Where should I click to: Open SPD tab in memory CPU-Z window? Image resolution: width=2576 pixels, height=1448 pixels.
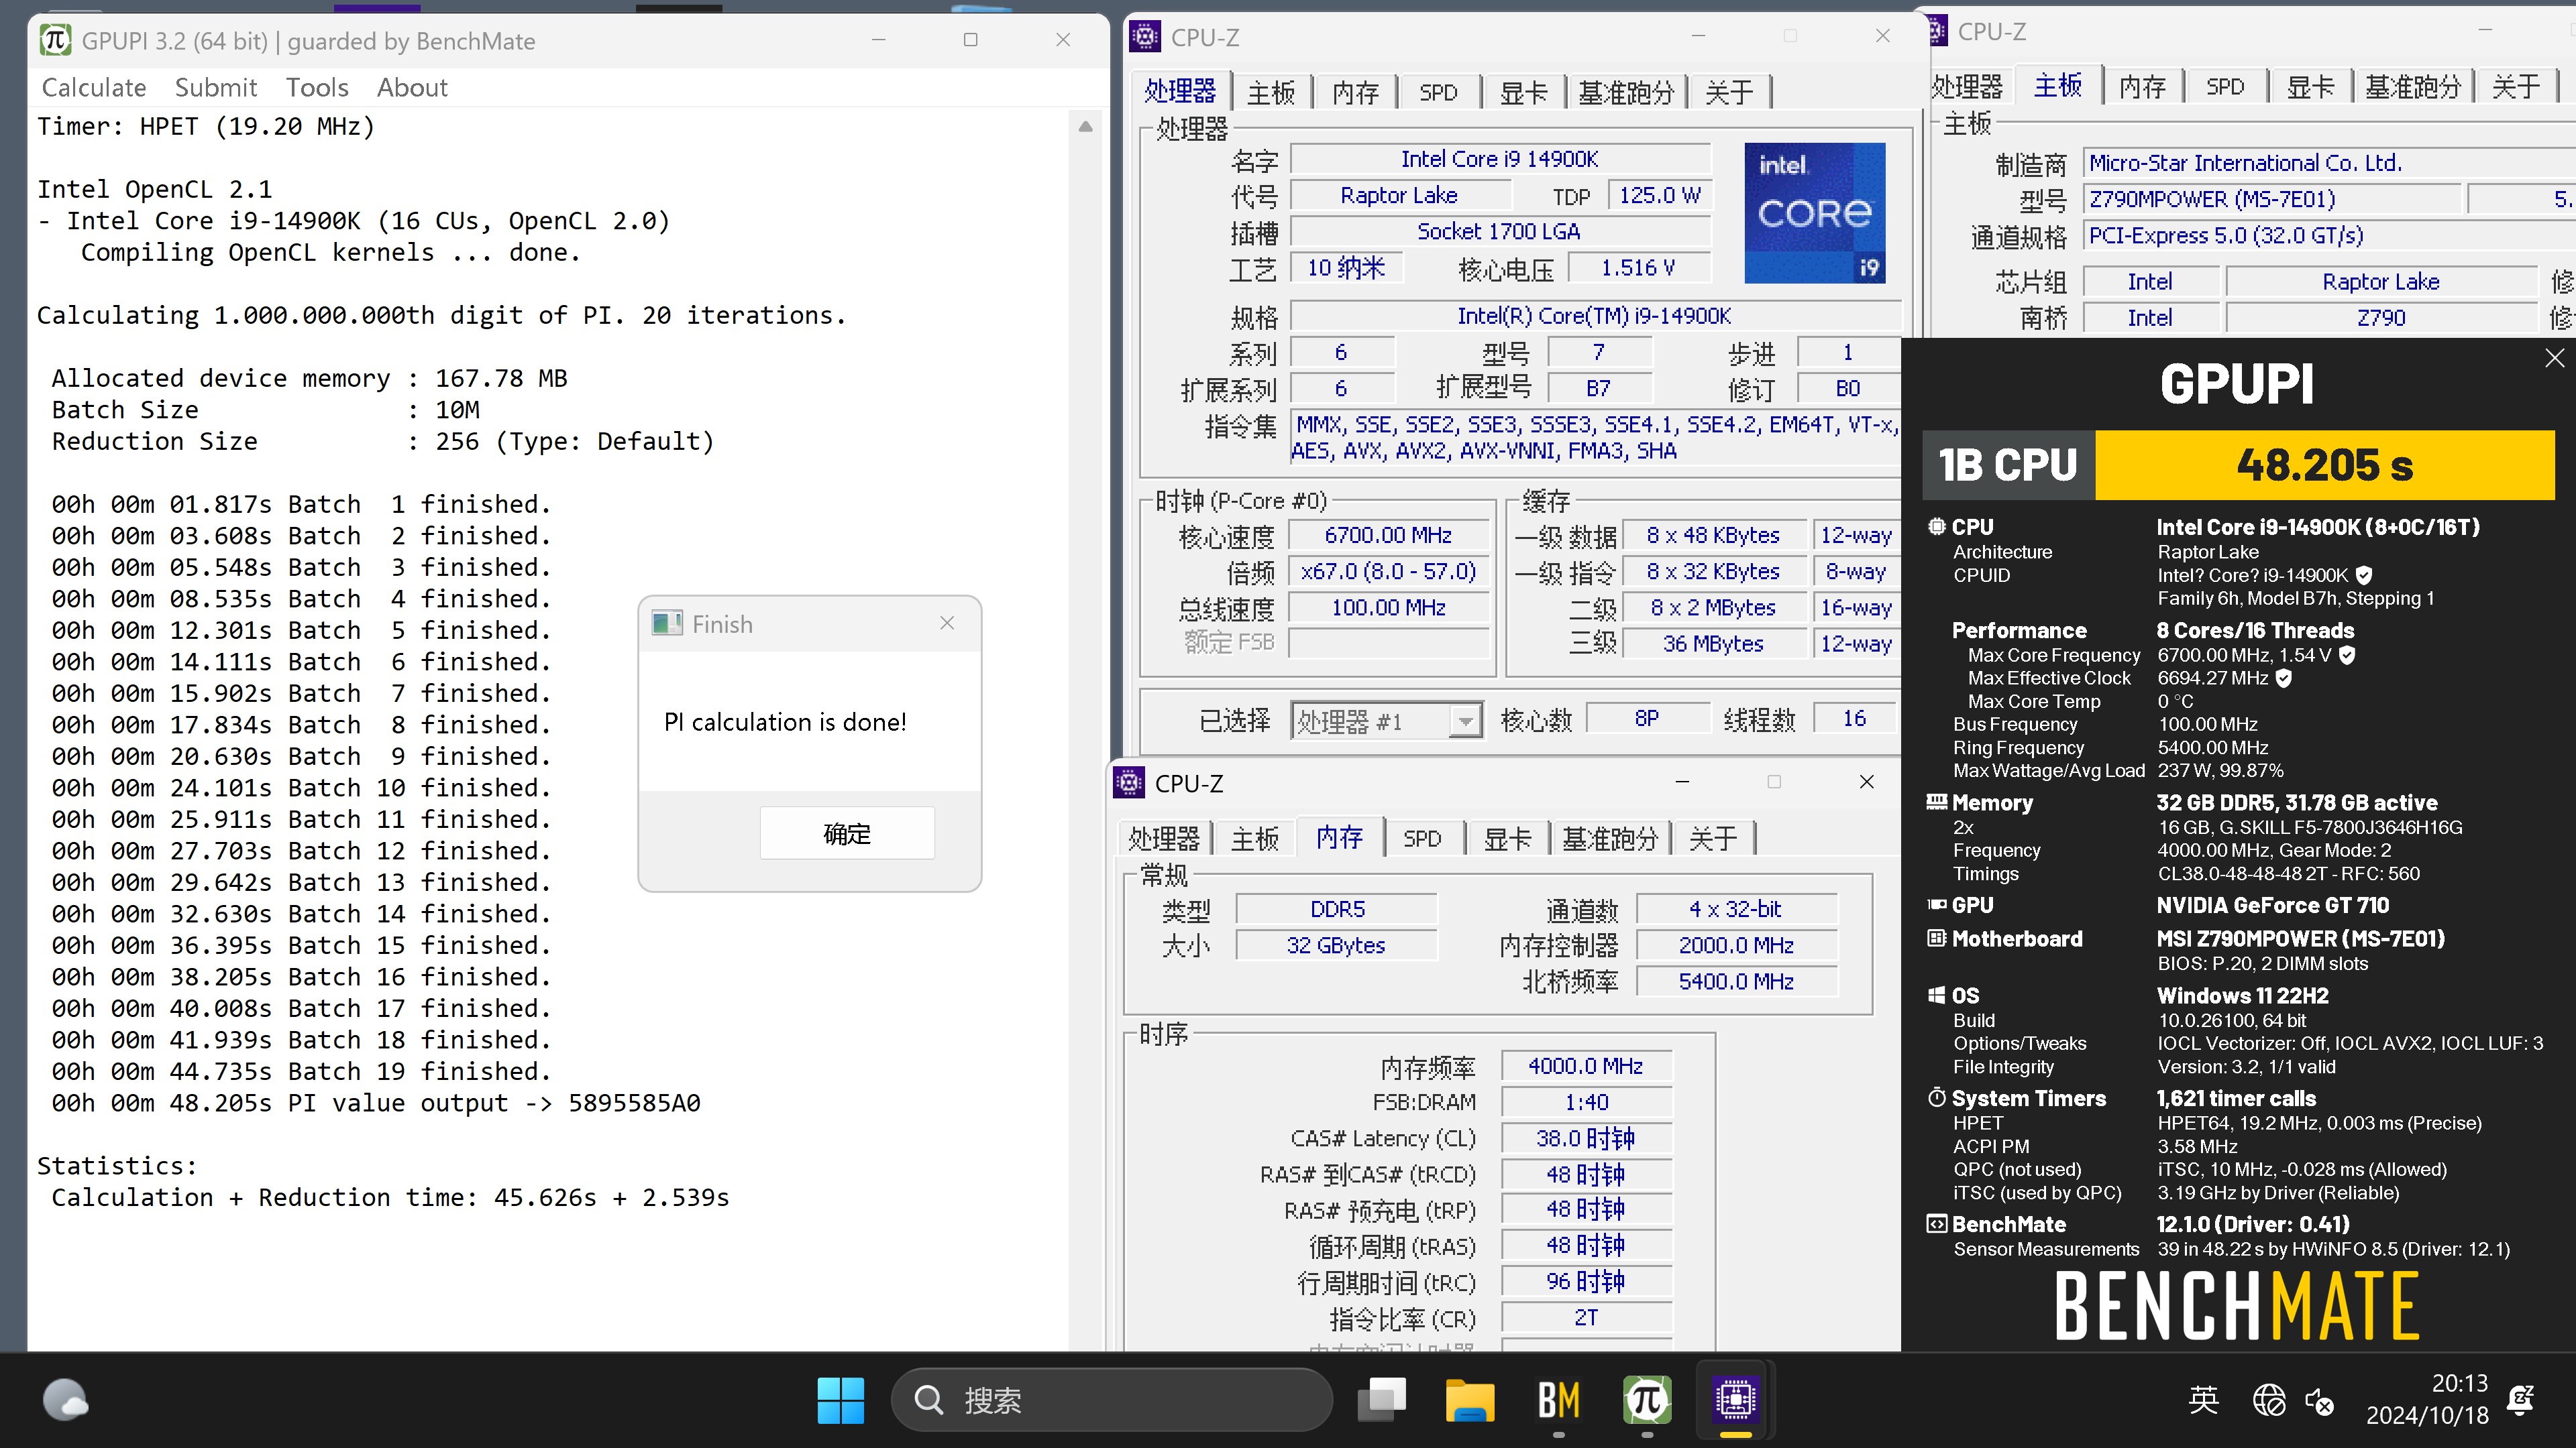coord(1422,839)
